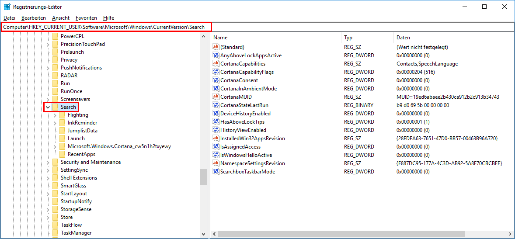Click the CortanaMUID string icon
The width and height of the screenshot is (515, 239).
pyautogui.click(x=216, y=97)
